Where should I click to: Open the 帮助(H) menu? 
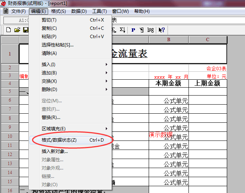[142, 11]
